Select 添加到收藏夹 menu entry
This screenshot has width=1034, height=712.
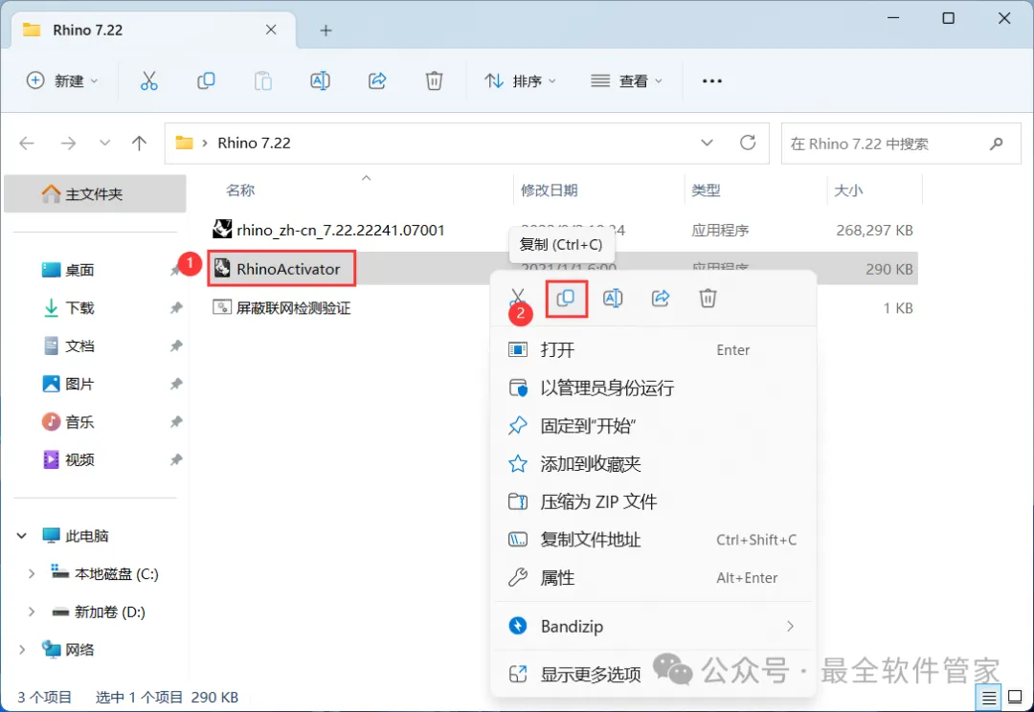[x=654, y=464]
